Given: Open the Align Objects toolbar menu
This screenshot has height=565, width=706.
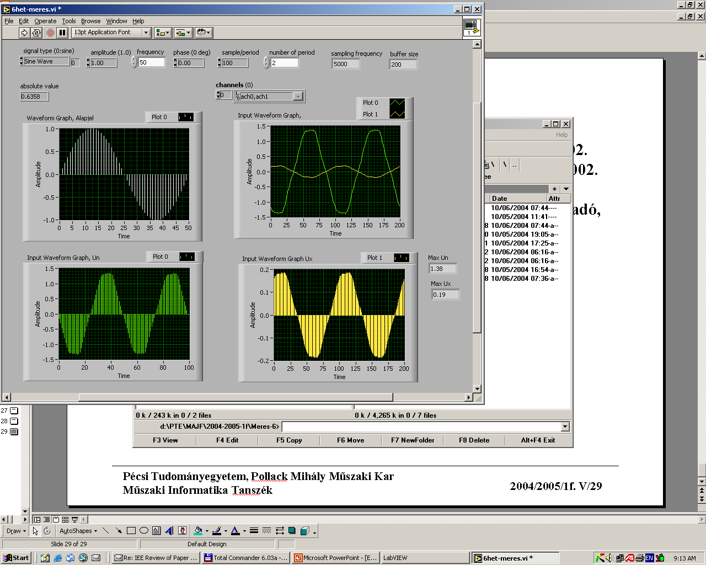Looking at the screenshot, I should point(163,33).
